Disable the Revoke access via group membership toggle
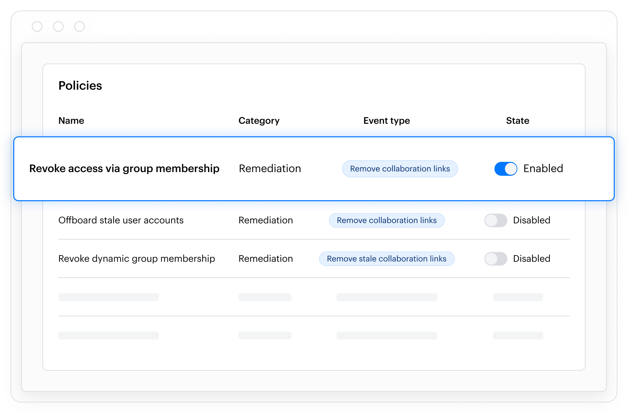Image resolution: width=628 pixels, height=413 pixels. (505, 169)
